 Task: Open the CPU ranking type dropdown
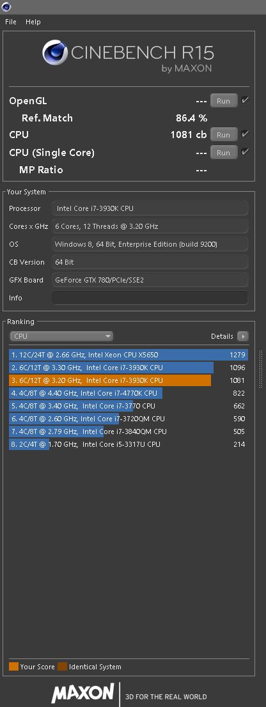[x=61, y=336]
